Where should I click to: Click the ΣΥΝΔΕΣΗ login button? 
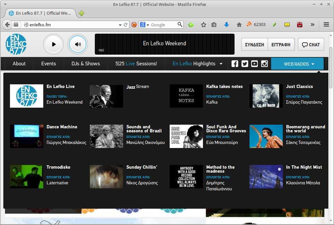(x=254, y=45)
